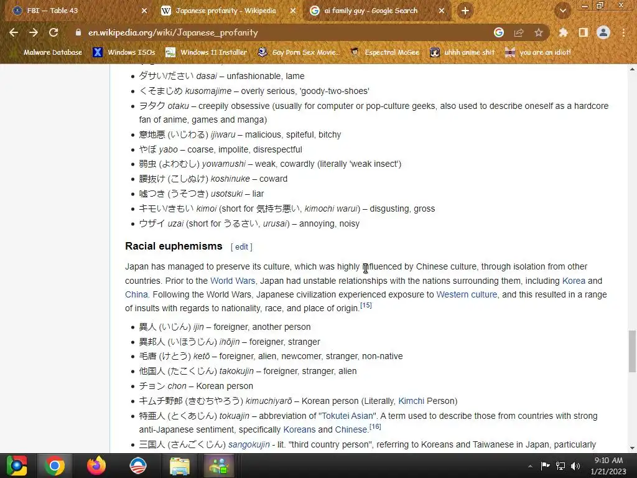Open the Espectral McGee bookmark

384,52
